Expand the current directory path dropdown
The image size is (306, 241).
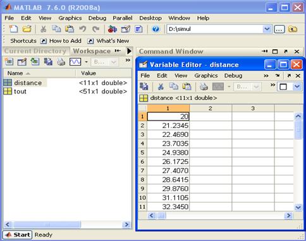pyautogui.click(x=267, y=29)
